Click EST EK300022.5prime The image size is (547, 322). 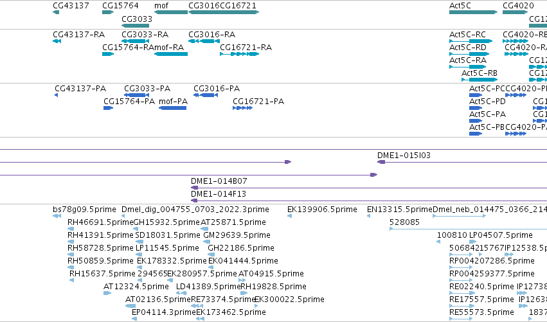point(256,307)
